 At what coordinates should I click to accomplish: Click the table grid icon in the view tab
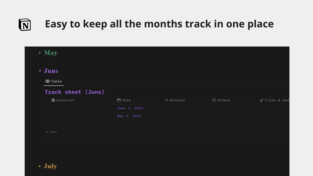[x=48, y=81]
